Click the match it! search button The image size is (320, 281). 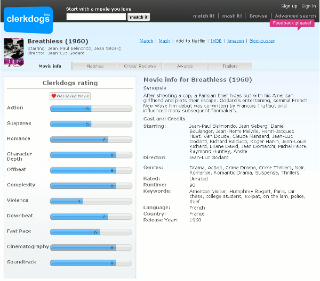(x=139, y=17)
